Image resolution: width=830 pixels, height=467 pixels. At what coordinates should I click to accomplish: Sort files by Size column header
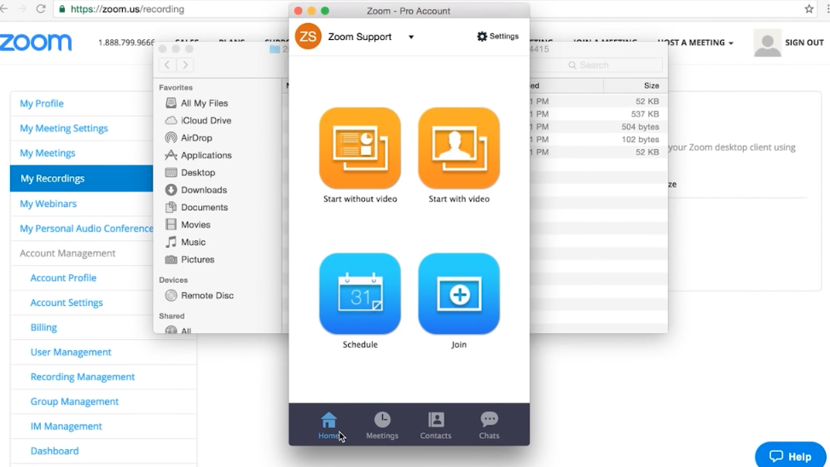coord(651,86)
